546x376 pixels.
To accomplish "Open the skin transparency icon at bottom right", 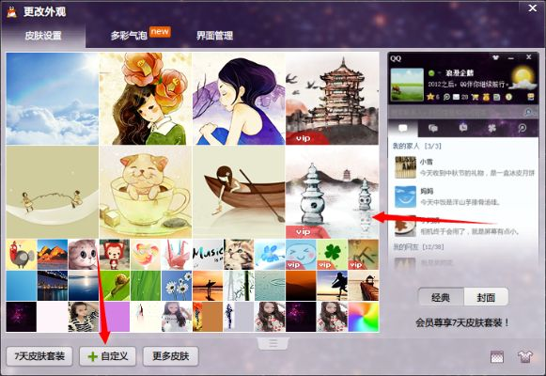I will tap(497, 357).
